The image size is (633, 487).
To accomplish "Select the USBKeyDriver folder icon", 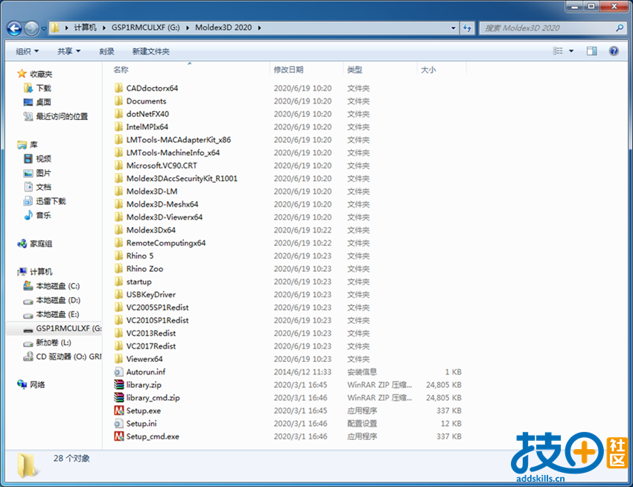I will tap(118, 295).
